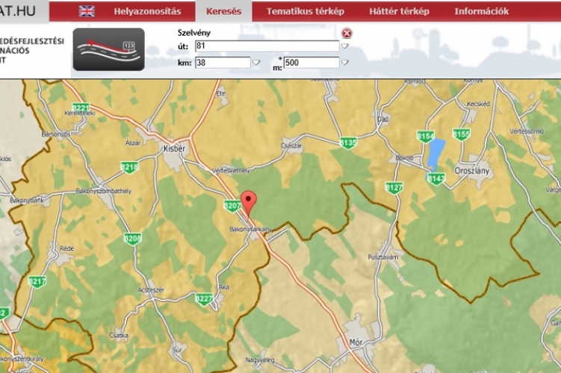Click the út input field containing 81
The height and width of the screenshot is (373, 561).
(266, 46)
